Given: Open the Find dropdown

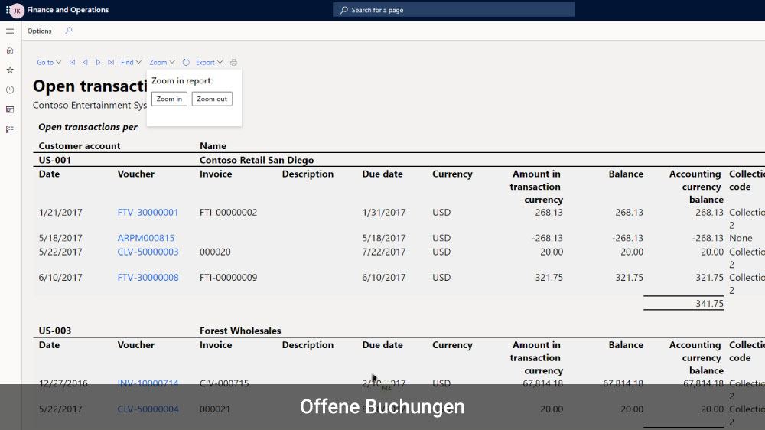Looking at the screenshot, I should pos(131,63).
